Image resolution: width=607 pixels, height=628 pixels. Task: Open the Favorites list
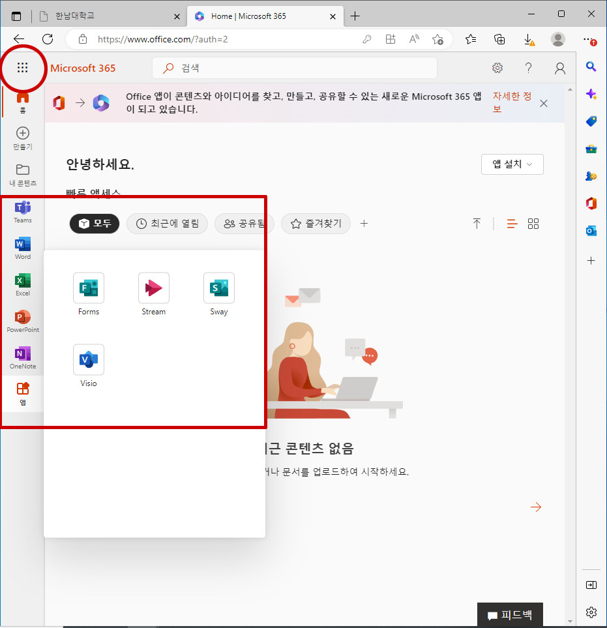coord(471,39)
